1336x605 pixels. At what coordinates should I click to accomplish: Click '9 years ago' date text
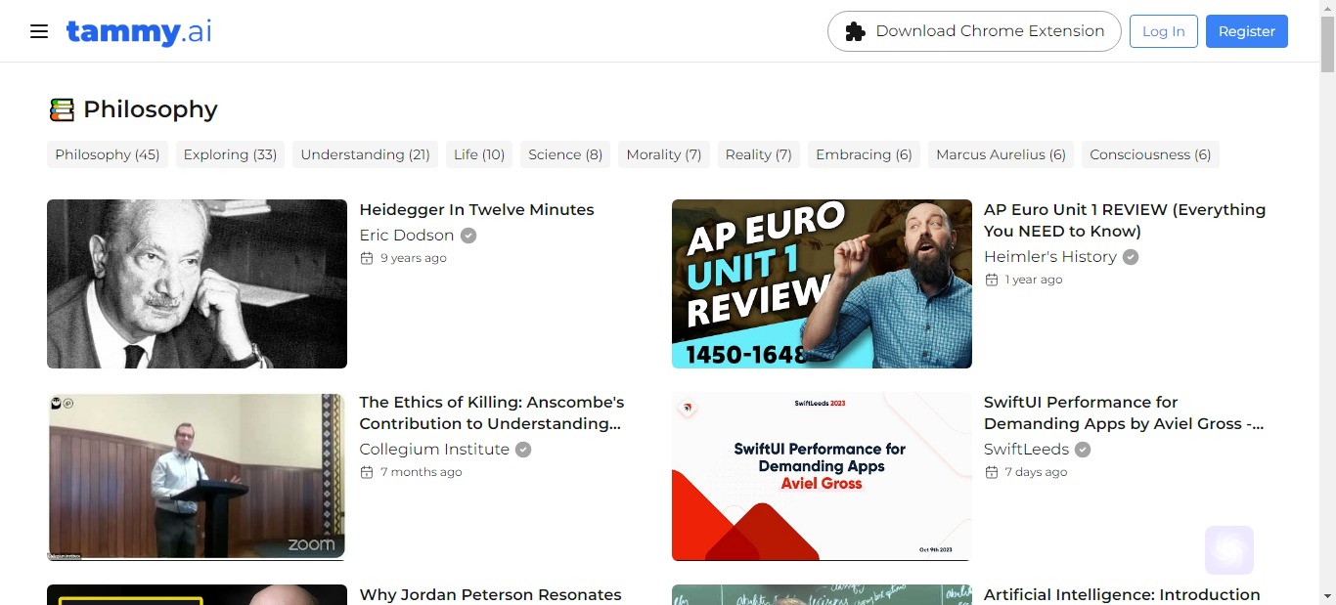(x=414, y=258)
